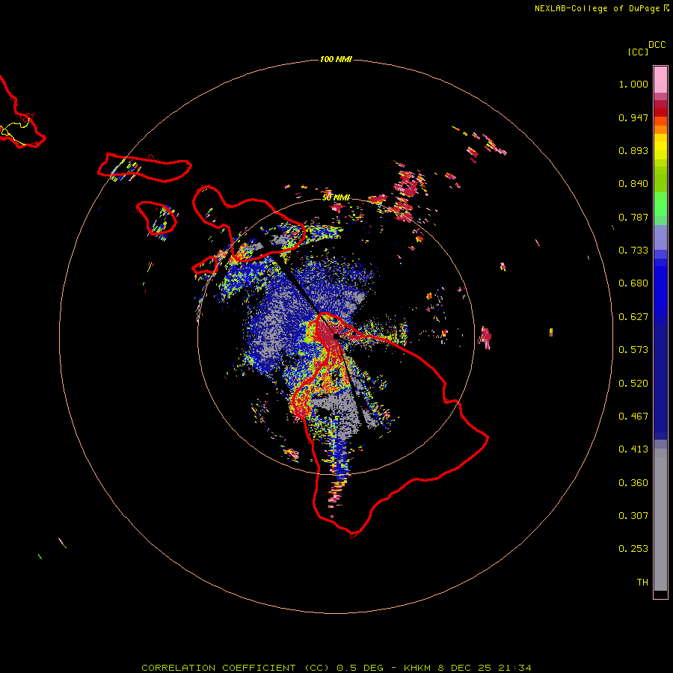This screenshot has height=673, width=673.
Task: Click the DCC legend title
Action: 657,45
